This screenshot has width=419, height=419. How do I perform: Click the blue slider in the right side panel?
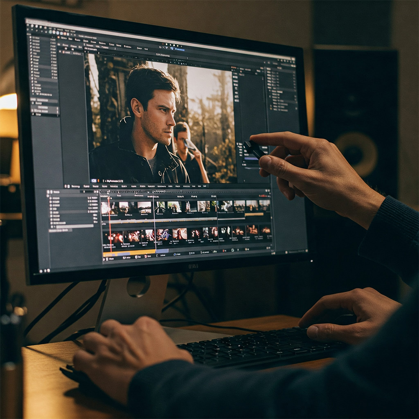tap(251, 159)
